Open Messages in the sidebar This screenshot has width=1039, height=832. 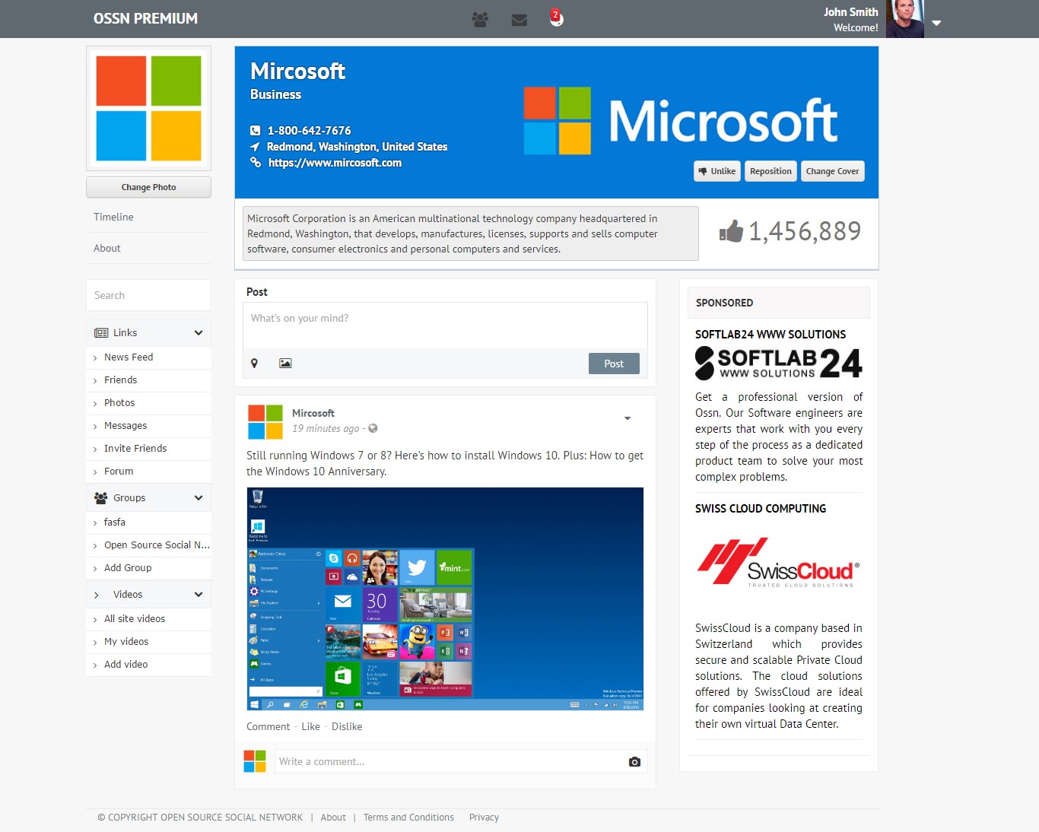click(126, 425)
